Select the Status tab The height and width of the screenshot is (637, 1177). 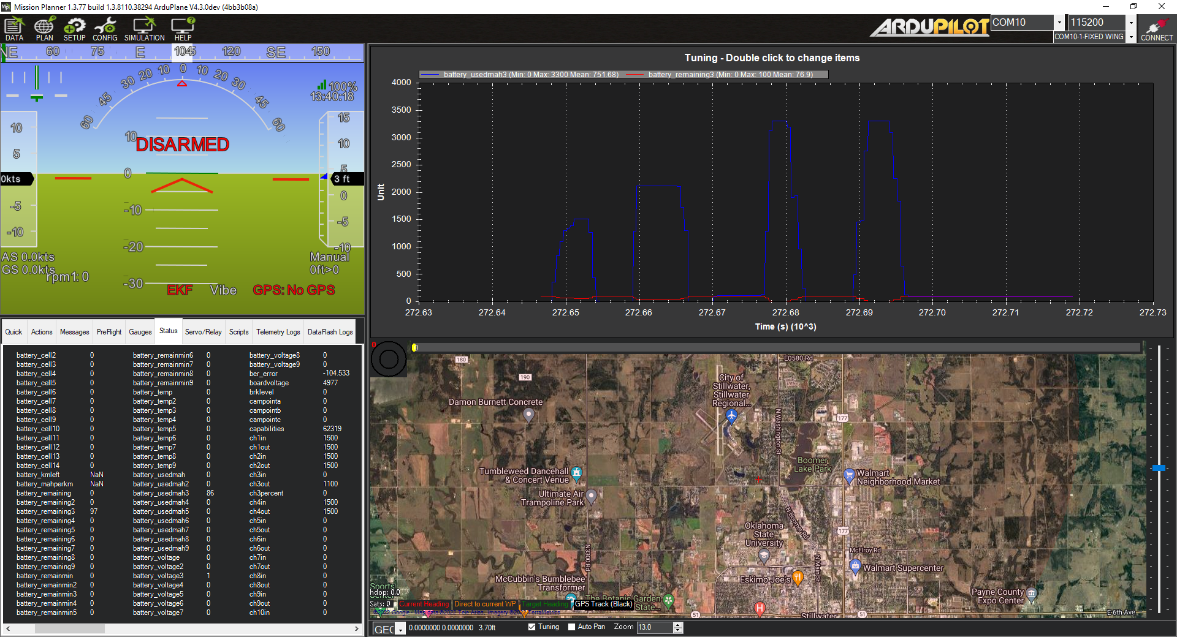pyautogui.click(x=169, y=331)
